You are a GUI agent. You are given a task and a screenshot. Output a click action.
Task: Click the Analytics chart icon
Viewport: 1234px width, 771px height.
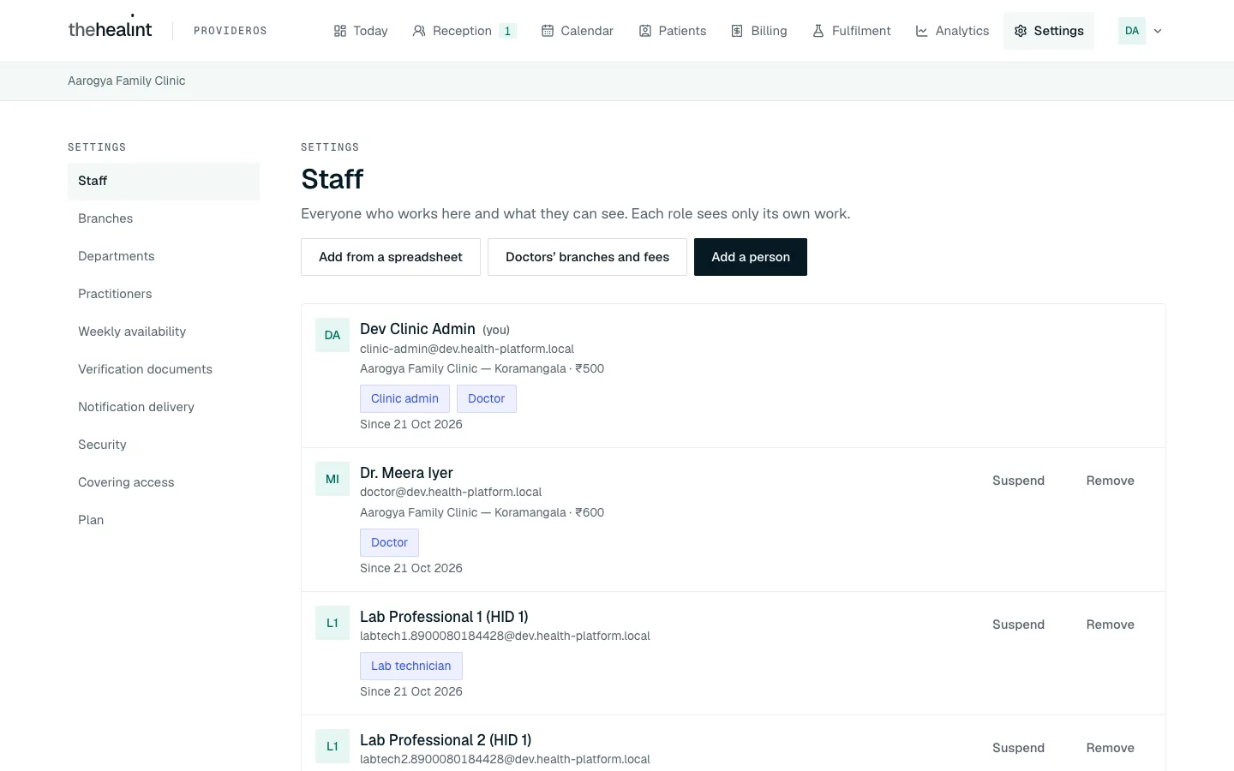[922, 31]
